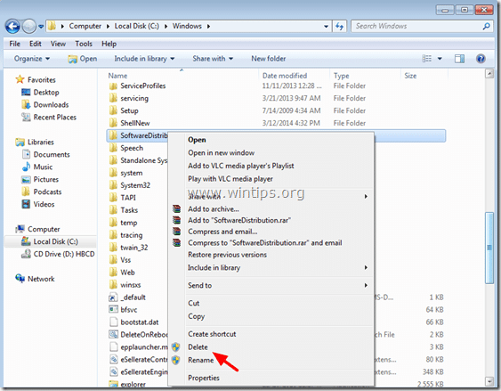Select Downloads folder icon in Favorites
The width and height of the screenshot is (501, 391).
[x=26, y=104]
